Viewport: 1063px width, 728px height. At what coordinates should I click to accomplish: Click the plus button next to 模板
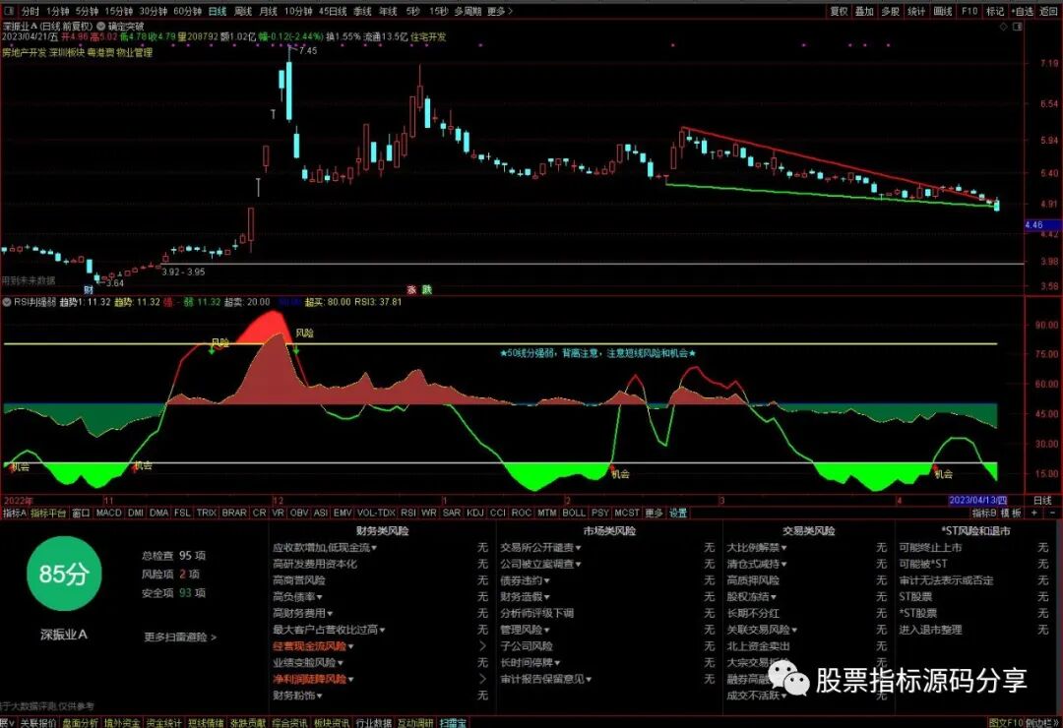click(1033, 514)
